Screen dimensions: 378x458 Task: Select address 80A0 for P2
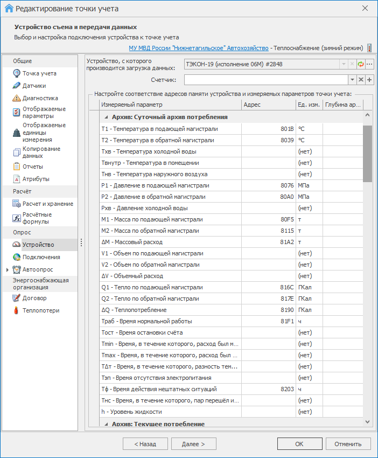pos(269,197)
